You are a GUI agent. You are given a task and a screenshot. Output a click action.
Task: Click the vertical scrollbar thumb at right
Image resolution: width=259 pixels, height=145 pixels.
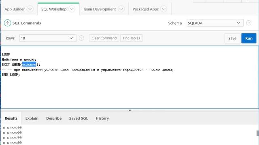257,133
